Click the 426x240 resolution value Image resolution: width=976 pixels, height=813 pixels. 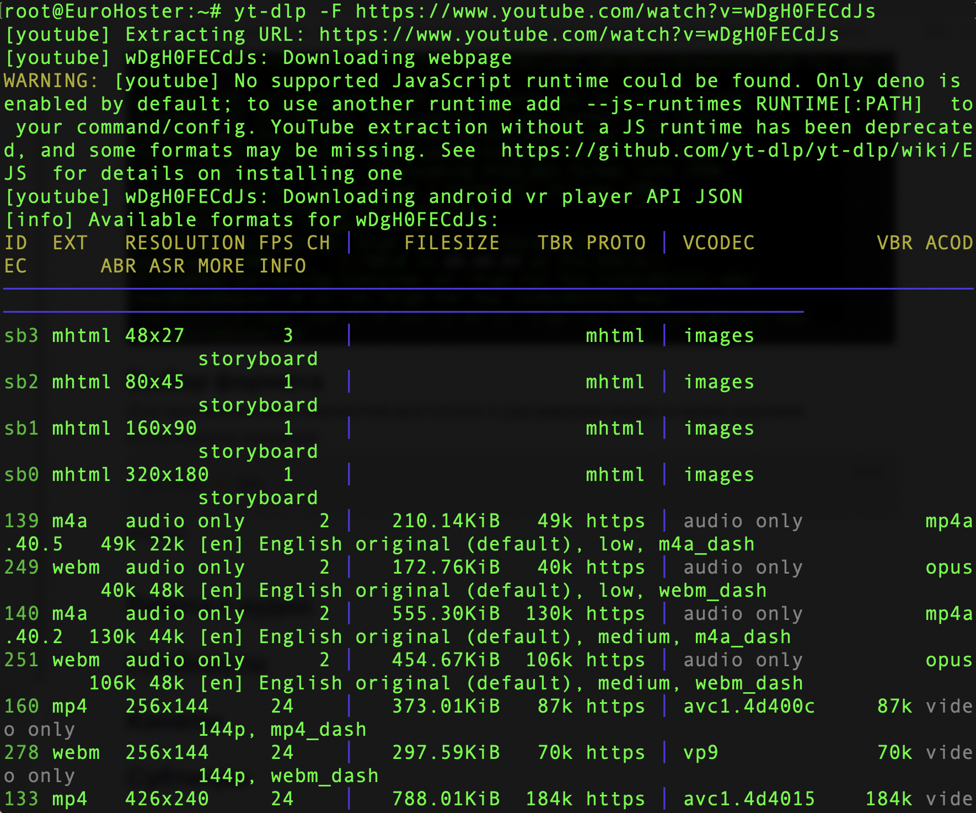click(167, 799)
